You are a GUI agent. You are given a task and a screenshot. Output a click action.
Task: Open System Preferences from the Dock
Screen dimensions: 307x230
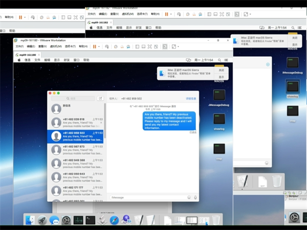(67, 220)
